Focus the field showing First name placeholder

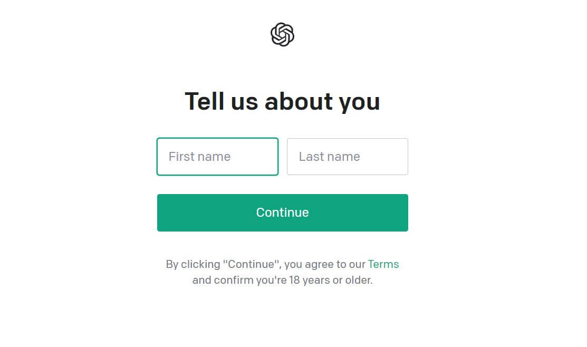[x=217, y=156]
